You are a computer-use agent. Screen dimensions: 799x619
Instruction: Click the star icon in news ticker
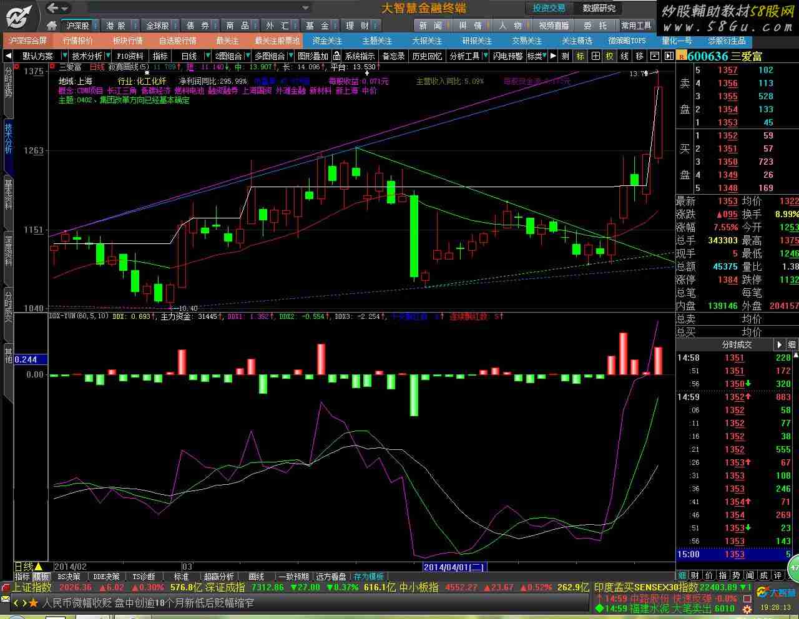click(33, 603)
